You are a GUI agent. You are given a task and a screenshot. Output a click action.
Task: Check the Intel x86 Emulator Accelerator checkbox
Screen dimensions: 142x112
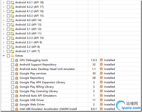coord(13,109)
